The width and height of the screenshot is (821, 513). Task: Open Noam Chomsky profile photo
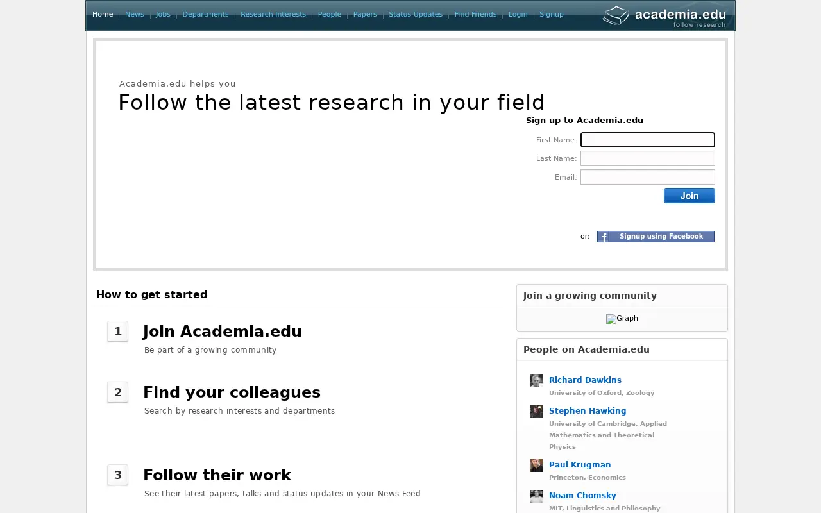click(x=536, y=496)
